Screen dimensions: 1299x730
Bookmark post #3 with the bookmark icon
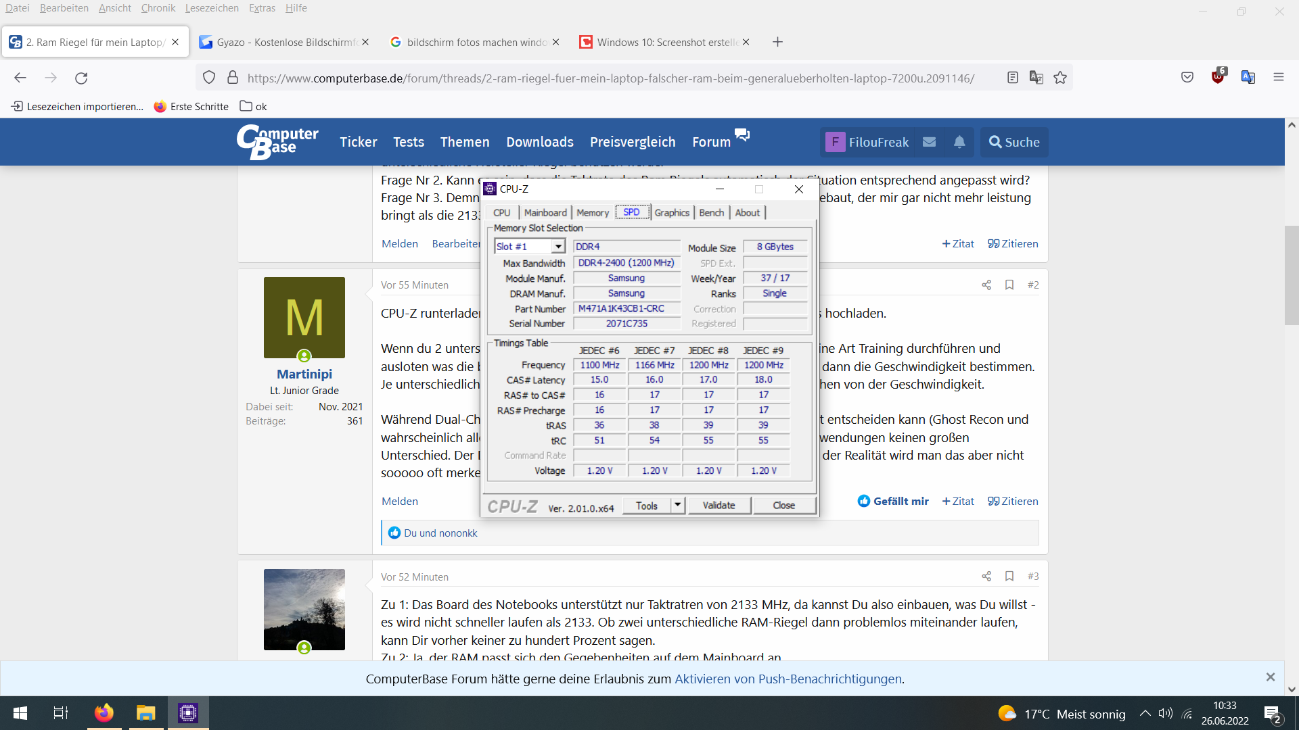1009,577
